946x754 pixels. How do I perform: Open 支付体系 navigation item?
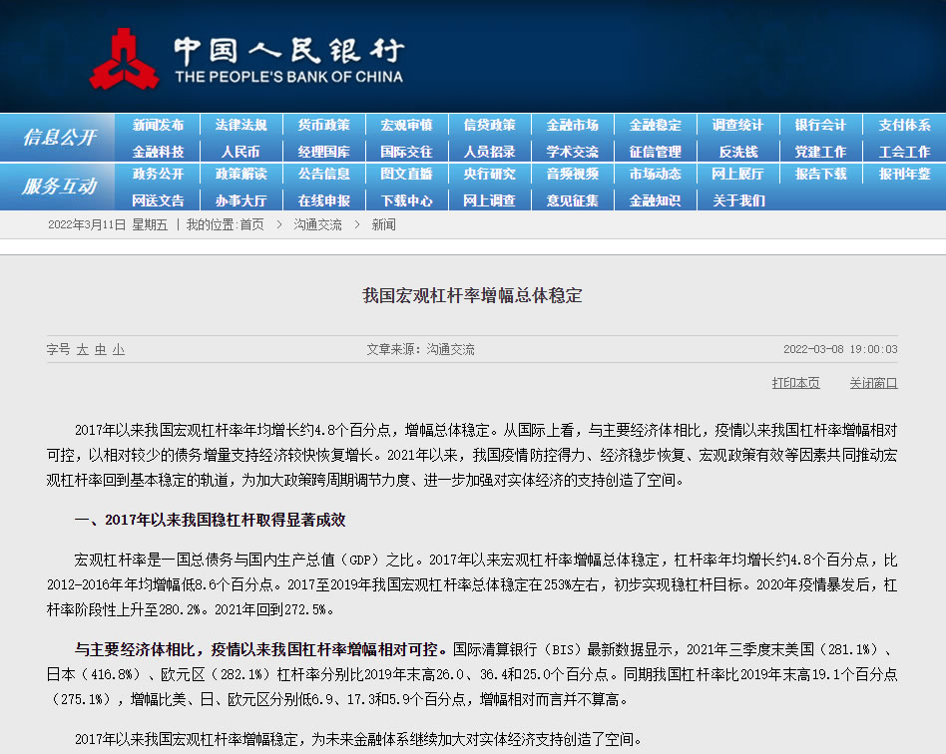(904, 126)
